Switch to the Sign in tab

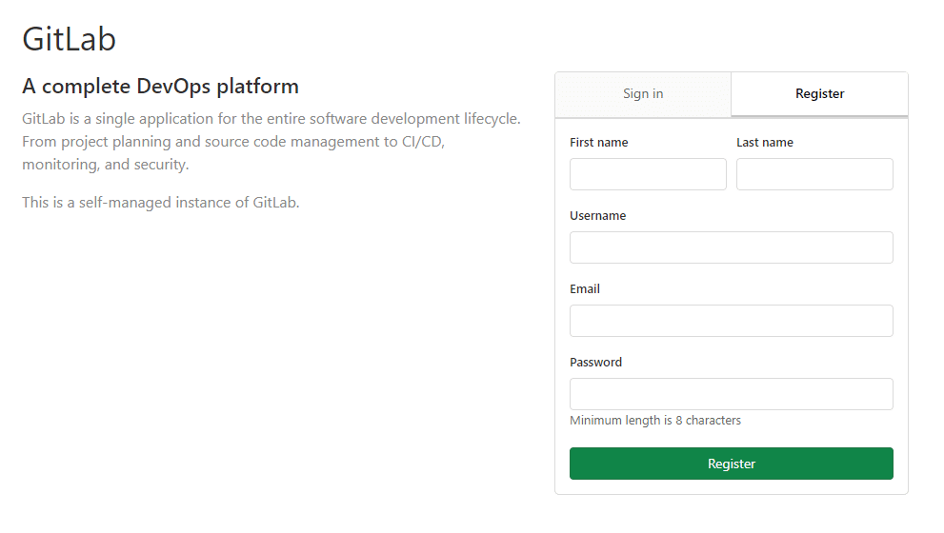pyautogui.click(x=643, y=94)
